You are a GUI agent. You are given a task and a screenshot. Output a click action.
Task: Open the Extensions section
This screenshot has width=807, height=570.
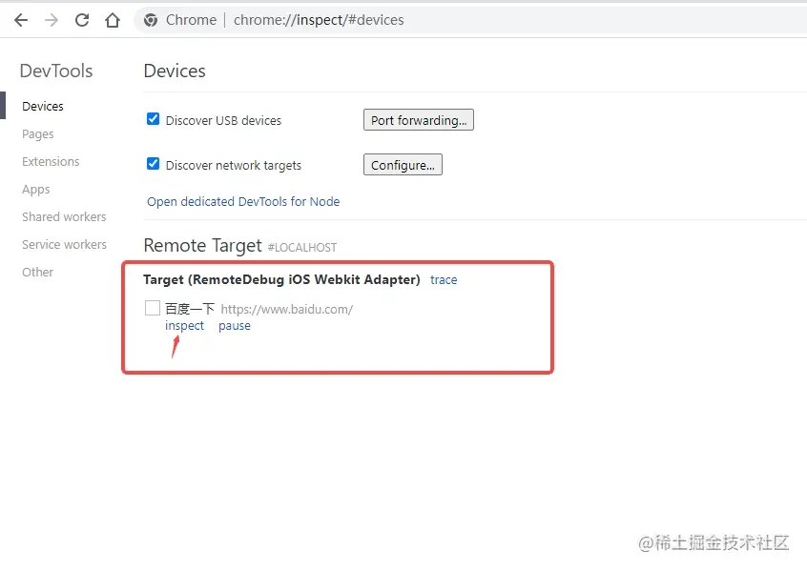(x=50, y=161)
